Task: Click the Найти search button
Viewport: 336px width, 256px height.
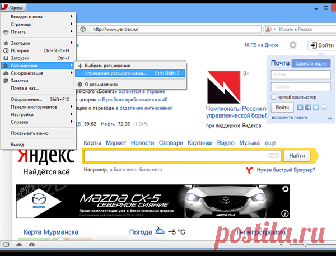Action: coord(297,156)
